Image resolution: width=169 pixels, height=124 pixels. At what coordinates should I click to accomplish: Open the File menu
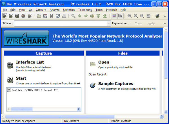tap(5, 10)
